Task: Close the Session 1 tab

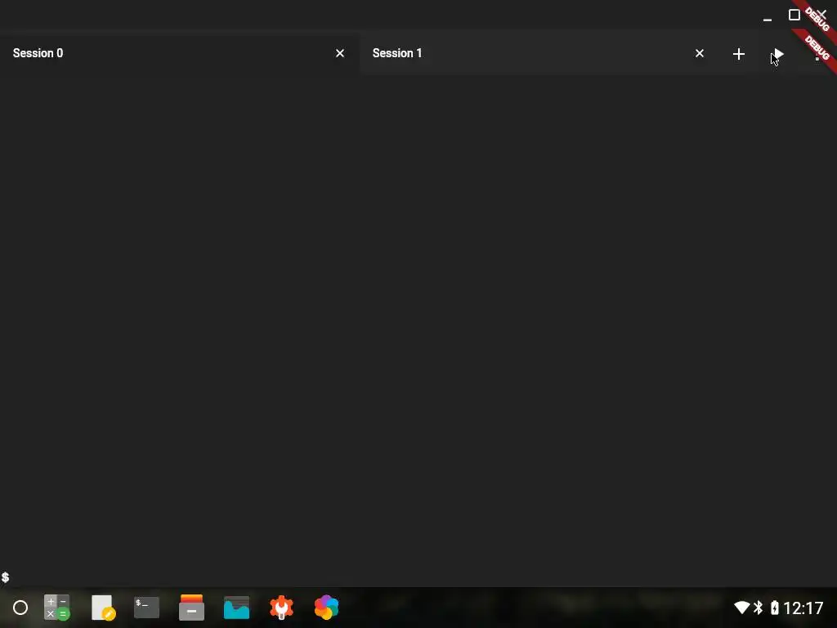Action: tap(700, 53)
